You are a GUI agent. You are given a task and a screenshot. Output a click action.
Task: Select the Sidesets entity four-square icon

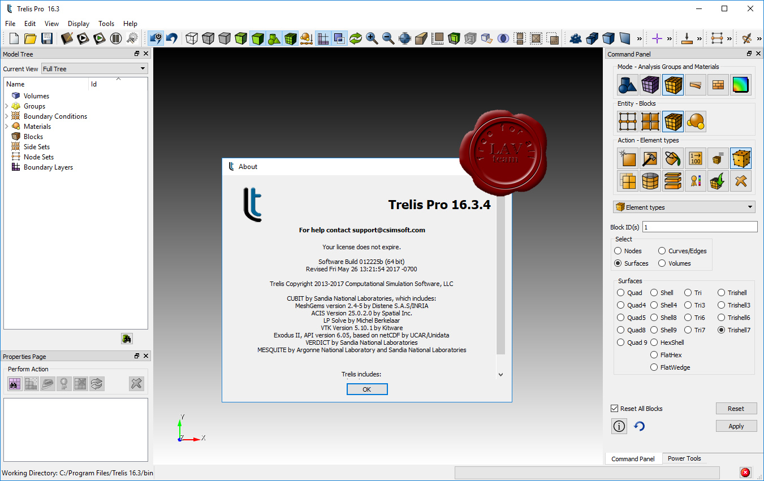click(x=650, y=122)
